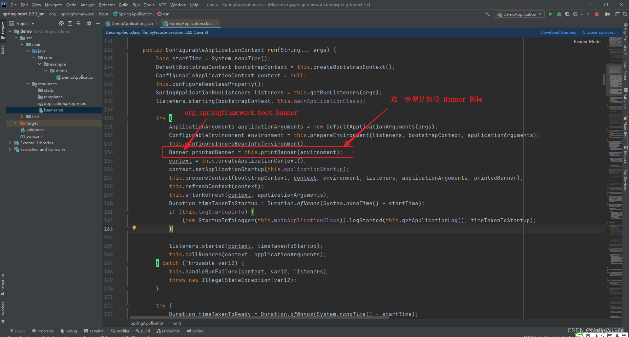
Task: Close the DemoApplication.java tab
Action: point(157,24)
